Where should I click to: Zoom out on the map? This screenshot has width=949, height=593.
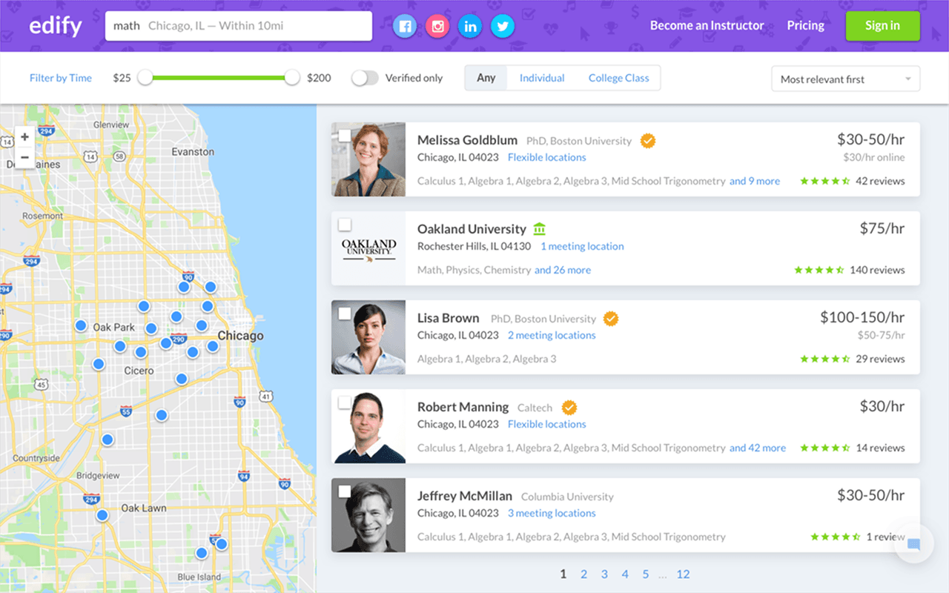tap(24, 157)
